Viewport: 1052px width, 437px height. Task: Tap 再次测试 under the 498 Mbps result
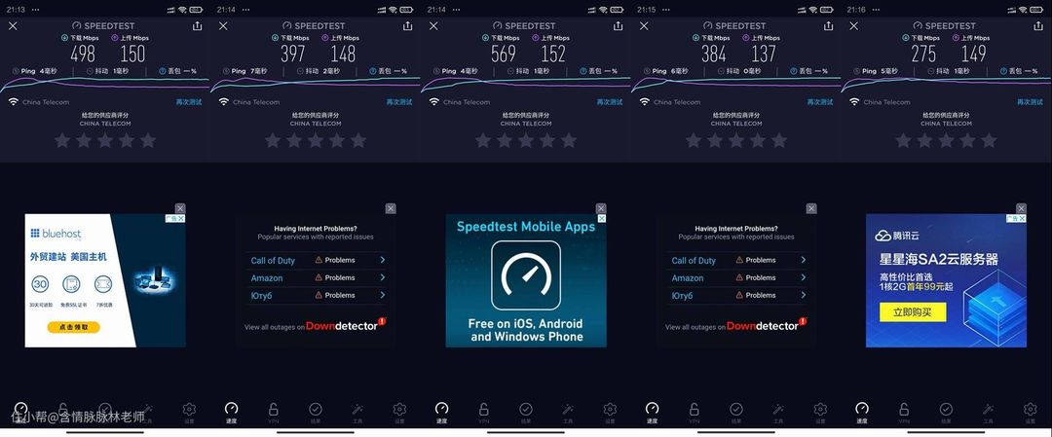pos(189,102)
